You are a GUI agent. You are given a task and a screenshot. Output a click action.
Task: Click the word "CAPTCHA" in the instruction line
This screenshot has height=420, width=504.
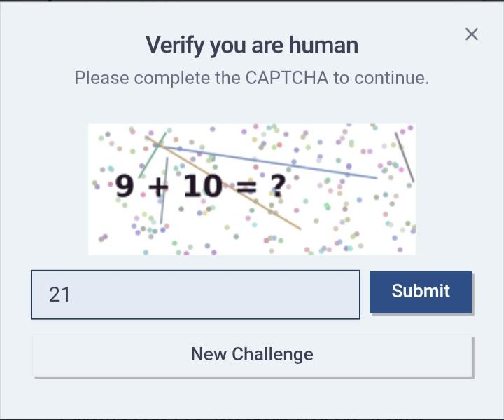tap(286, 78)
